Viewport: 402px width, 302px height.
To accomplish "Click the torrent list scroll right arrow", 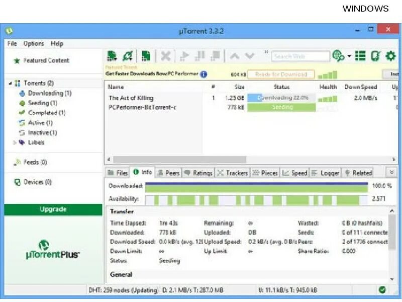I will point(393,160).
